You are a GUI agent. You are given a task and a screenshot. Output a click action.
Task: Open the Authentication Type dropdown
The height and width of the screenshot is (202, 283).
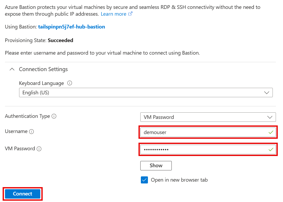(270, 117)
